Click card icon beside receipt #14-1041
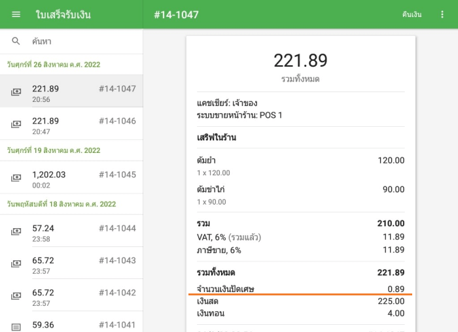Screen dimensions: 458x332 point(16,326)
